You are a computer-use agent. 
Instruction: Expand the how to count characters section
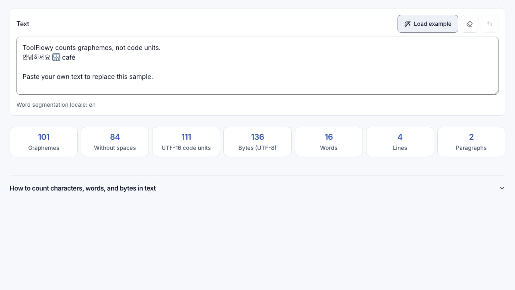click(x=257, y=188)
